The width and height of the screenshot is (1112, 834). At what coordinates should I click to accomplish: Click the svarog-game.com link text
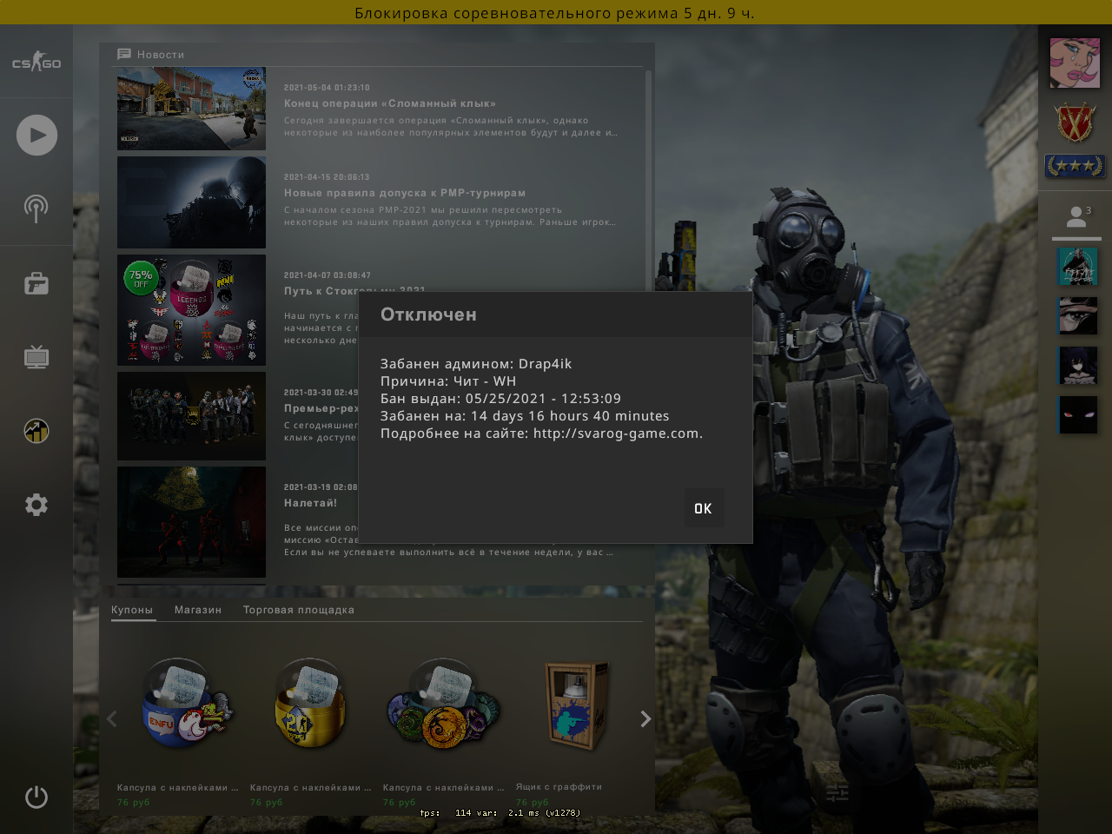618,434
